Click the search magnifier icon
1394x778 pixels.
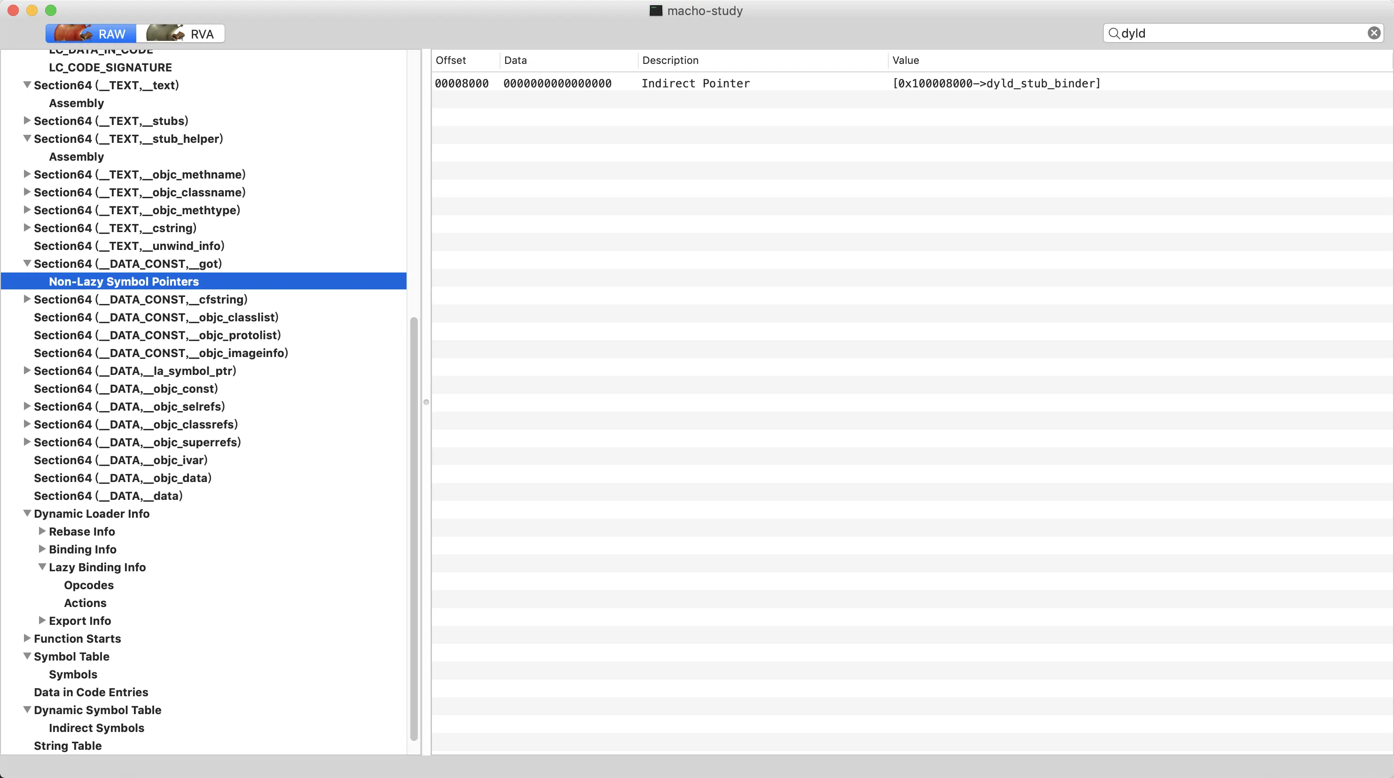click(1113, 33)
